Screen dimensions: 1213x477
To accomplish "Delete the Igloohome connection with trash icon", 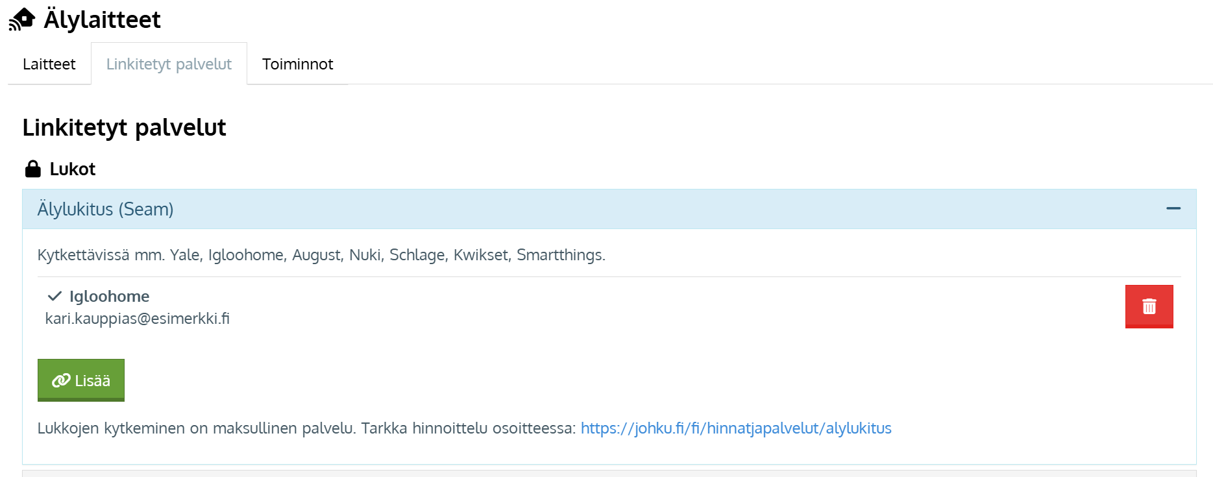I will point(1149,306).
